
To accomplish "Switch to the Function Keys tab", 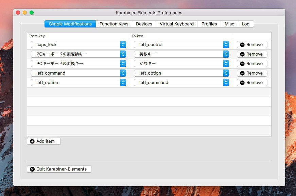I will [114, 24].
